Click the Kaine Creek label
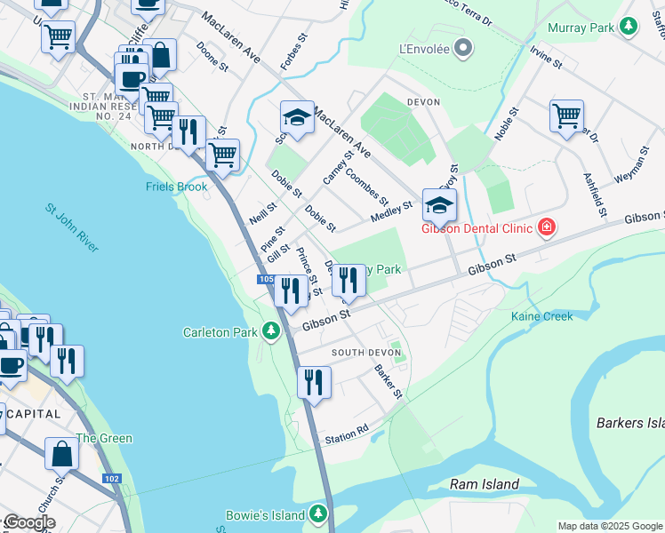The height and width of the screenshot is (533, 665). point(541,316)
